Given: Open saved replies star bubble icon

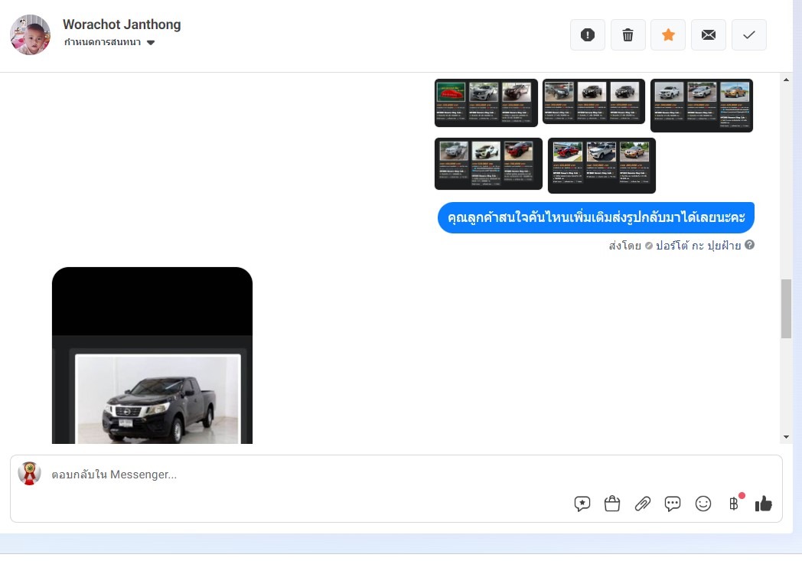Looking at the screenshot, I should pyautogui.click(x=582, y=504).
